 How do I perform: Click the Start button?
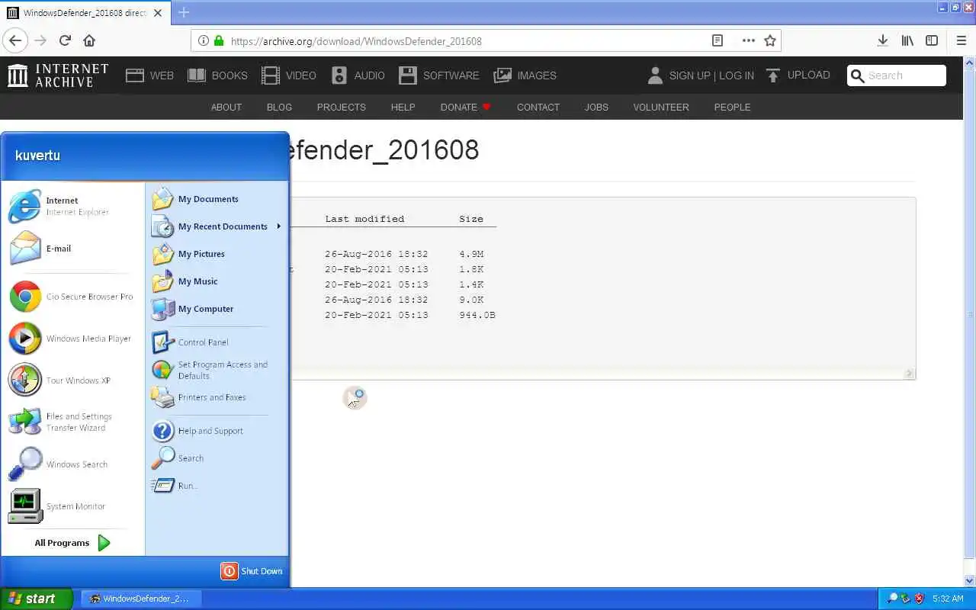click(36, 599)
